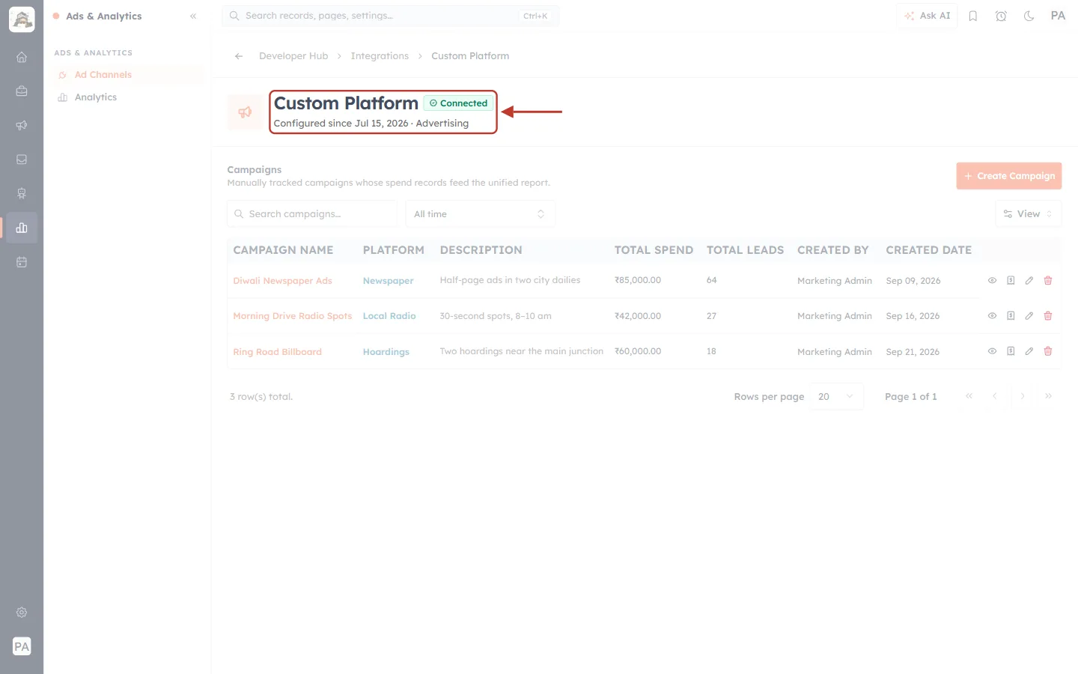1078x674 pixels.
Task: Open PA user menu at top right
Action: click(1058, 16)
